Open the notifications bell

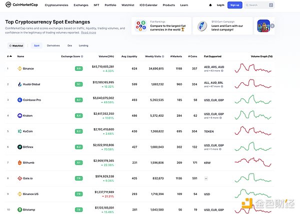[210, 5]
